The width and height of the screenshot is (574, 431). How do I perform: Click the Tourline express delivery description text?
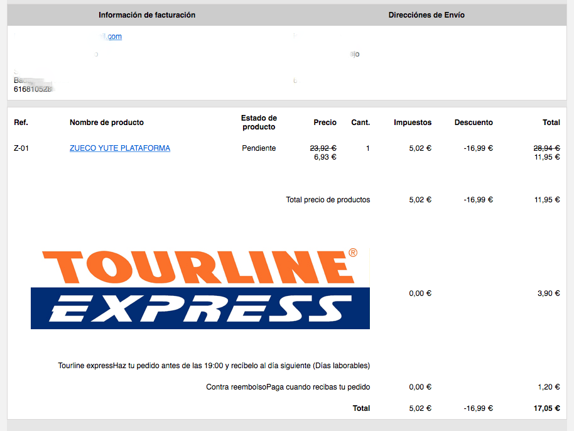214,366
